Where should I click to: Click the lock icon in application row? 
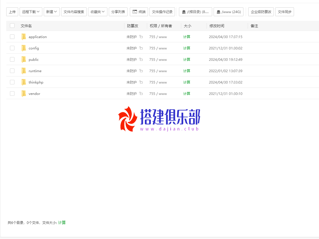pyautogui.click(x=141, y=37)
